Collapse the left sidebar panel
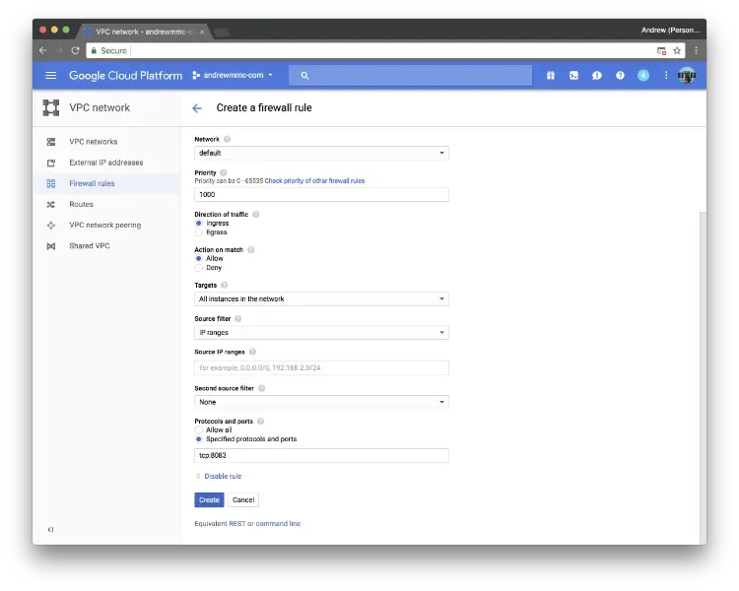The height and width of the screenshot is (591, 739). [x=50, y=529]
